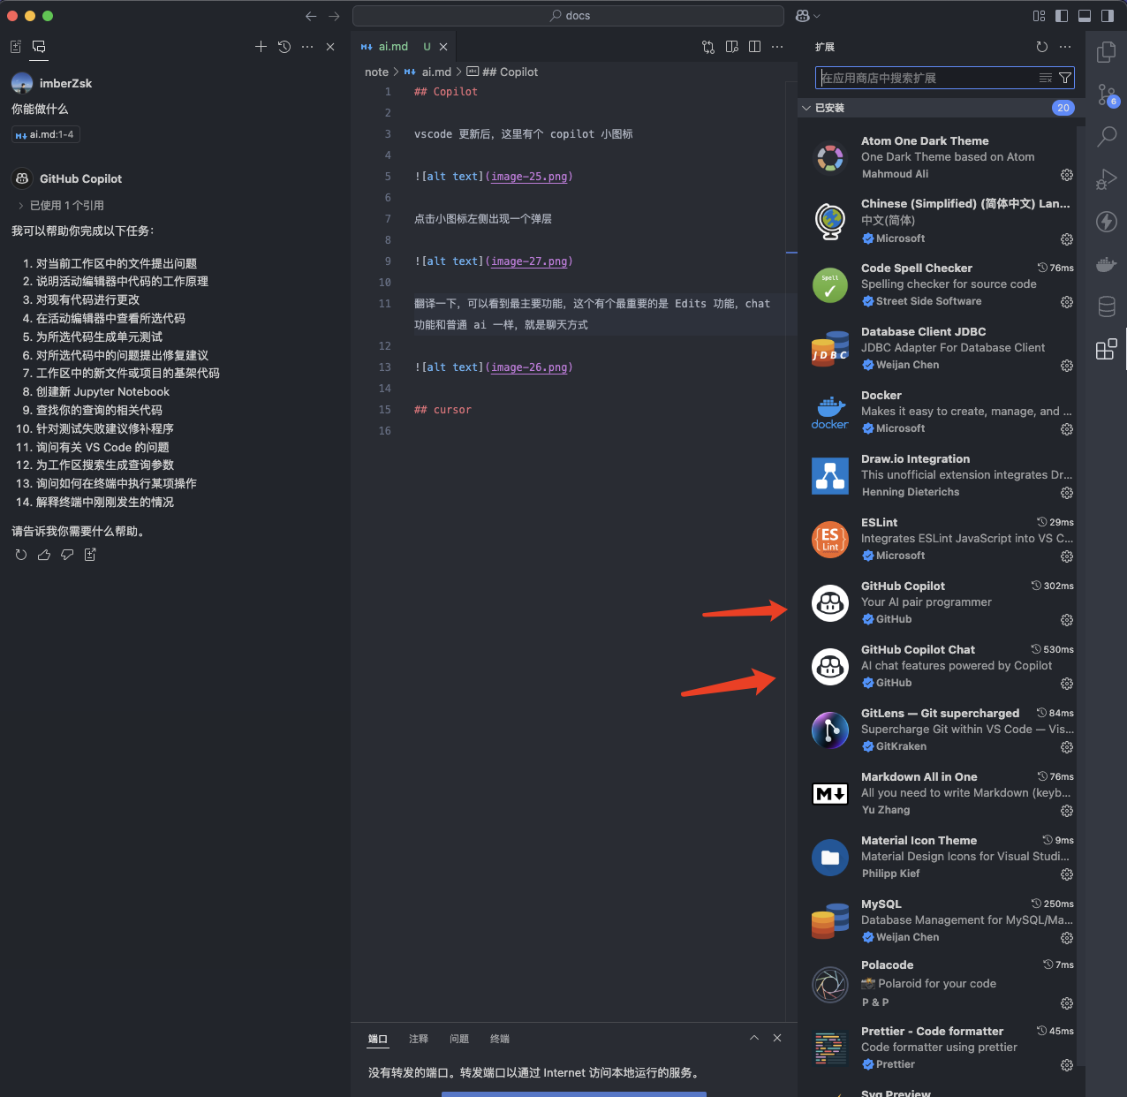Click the Copilot icon in the title bar
Image resolution: width=1127 pixels, height=1097 pixels.
pyautogui.click(x=802, y=16)
